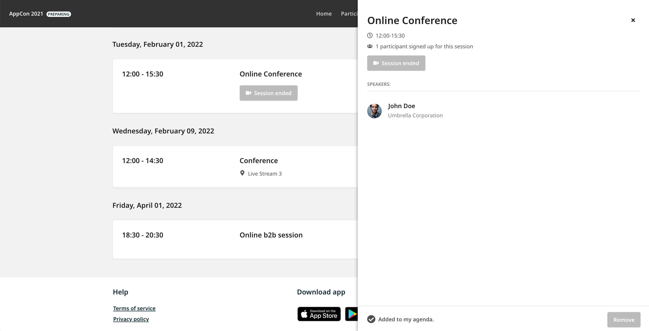Screen dimensions: 649x331
Task: Click the Help footer heading
Action: pos(120,292)
